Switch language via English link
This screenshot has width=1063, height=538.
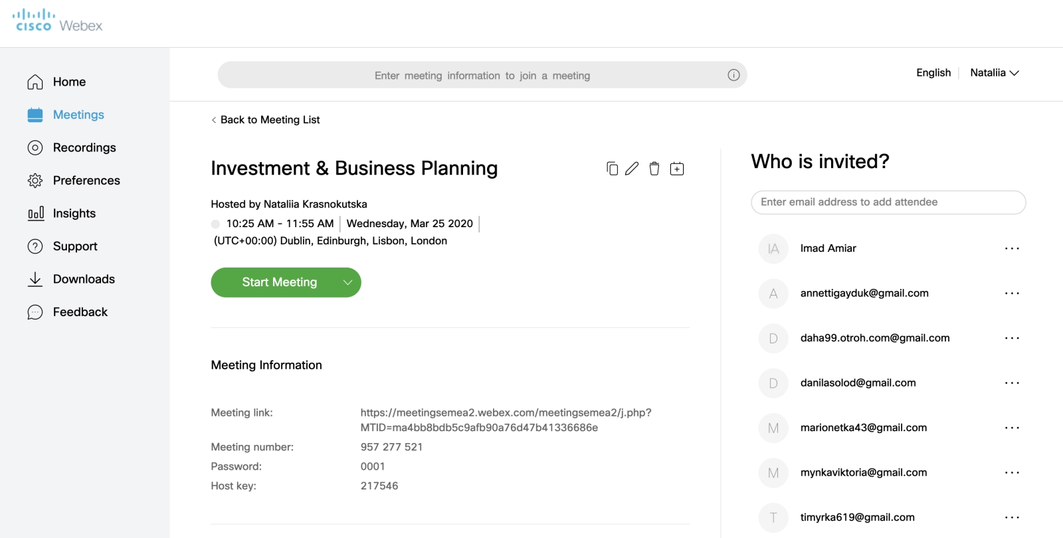(x=933, y=73)
